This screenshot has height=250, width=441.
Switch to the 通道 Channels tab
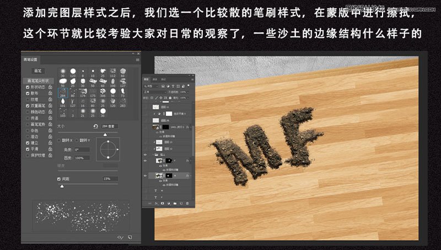[155, 79]
